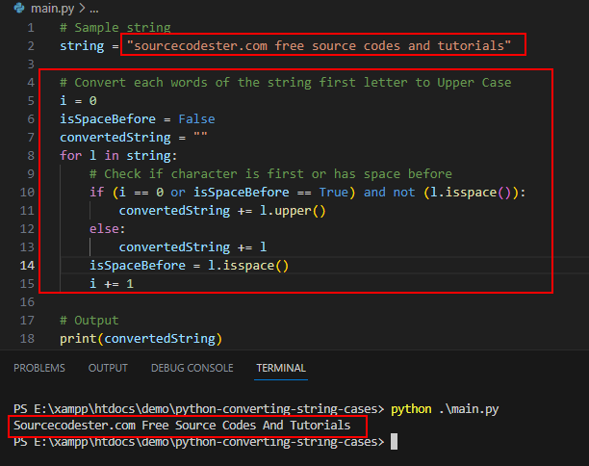Screen dimensions: 589x466
Task: Click line number 2 in the gutter
Action: [x=31, y=46]
